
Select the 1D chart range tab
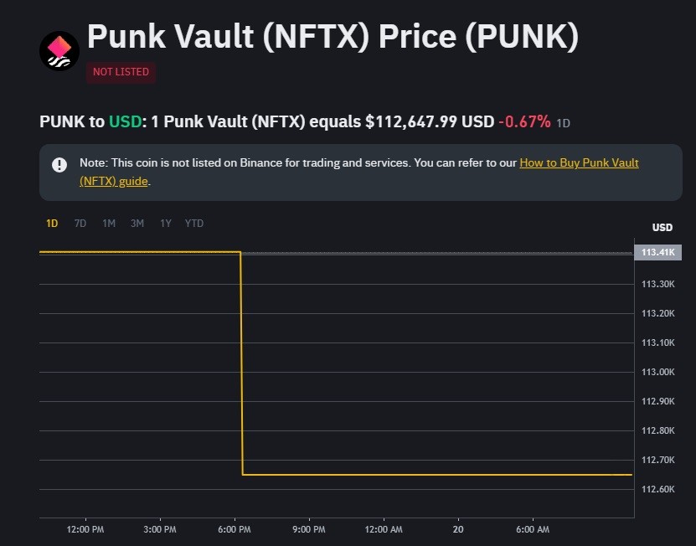pyautogui.click(x=52, y=224)
